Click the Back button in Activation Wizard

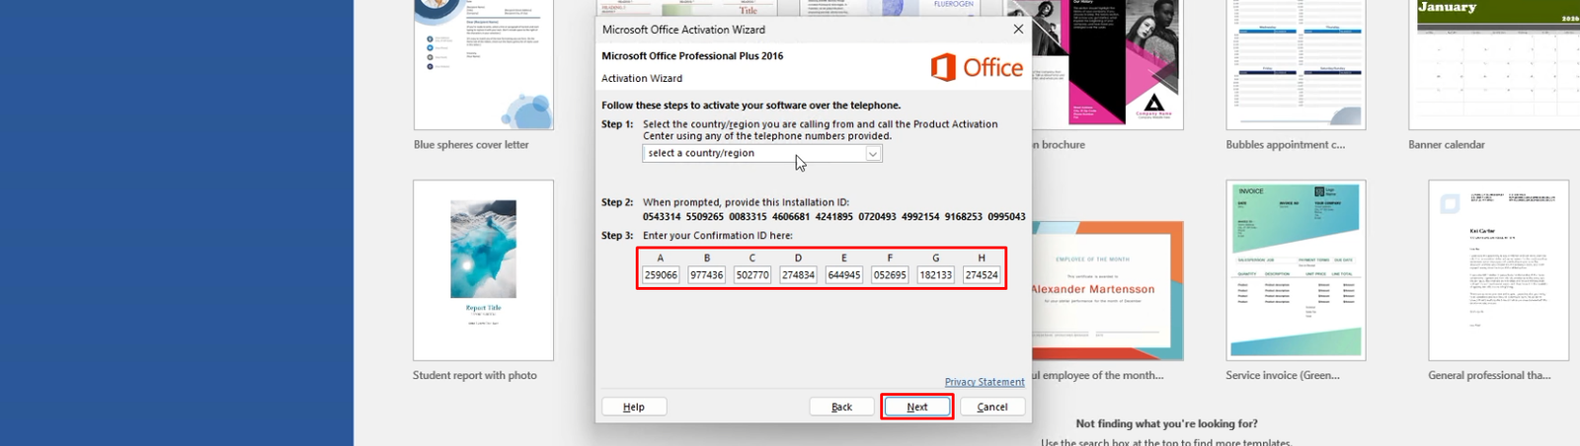841,407
